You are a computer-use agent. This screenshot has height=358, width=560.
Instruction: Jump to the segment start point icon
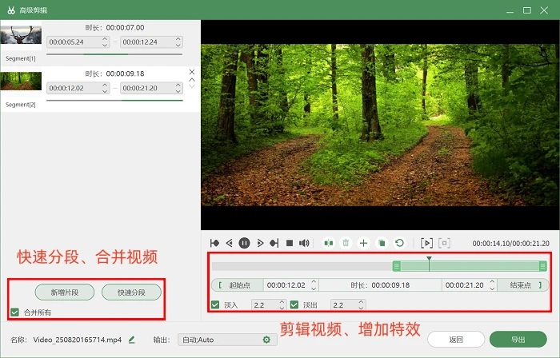[x=214, y=243]
